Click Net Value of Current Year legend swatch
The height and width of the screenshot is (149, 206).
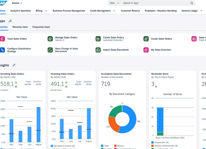point(52,146)
